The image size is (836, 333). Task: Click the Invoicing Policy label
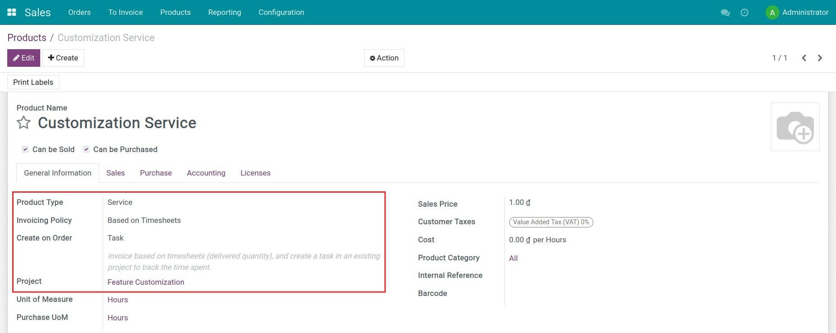[44, 220]
